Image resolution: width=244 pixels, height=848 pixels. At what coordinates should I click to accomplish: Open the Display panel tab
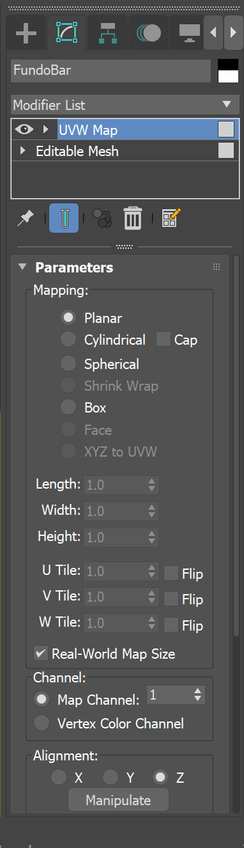tap(188, 32)
